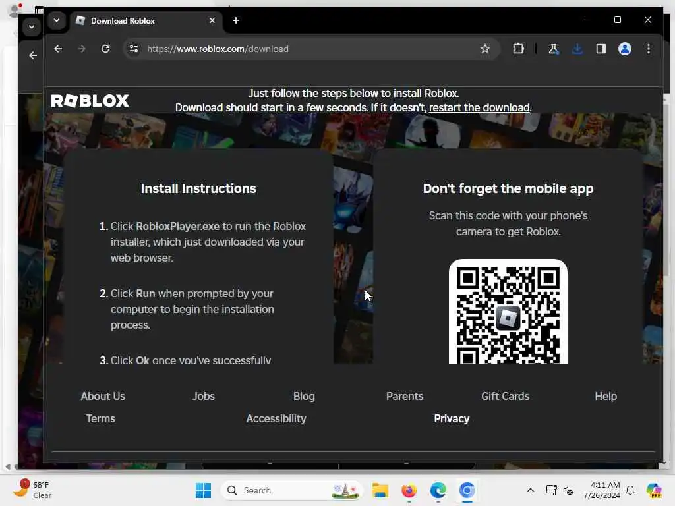Open the Accessibility footer link

pyautogui.click(x=276, y=418)
